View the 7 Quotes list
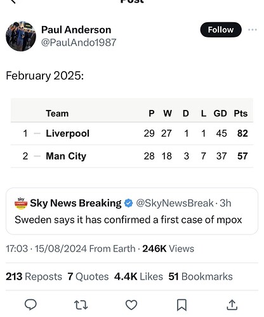 (x=88, y=276)
